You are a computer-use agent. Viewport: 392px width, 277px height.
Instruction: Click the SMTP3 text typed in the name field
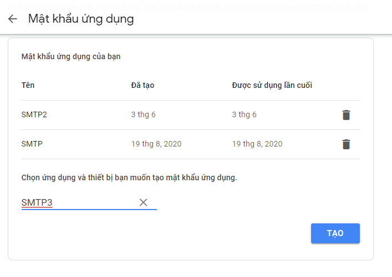pos(37,202)
